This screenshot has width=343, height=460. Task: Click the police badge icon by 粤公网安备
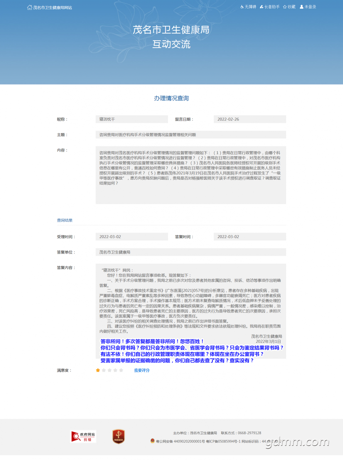coord(153,441)
